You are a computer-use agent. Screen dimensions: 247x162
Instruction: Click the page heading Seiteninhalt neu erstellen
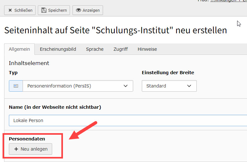coord(115,30)
